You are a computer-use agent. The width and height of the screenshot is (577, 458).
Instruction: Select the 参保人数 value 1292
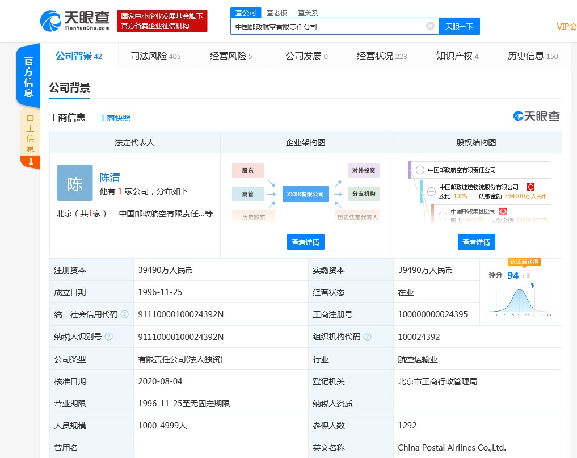[407, 426]
